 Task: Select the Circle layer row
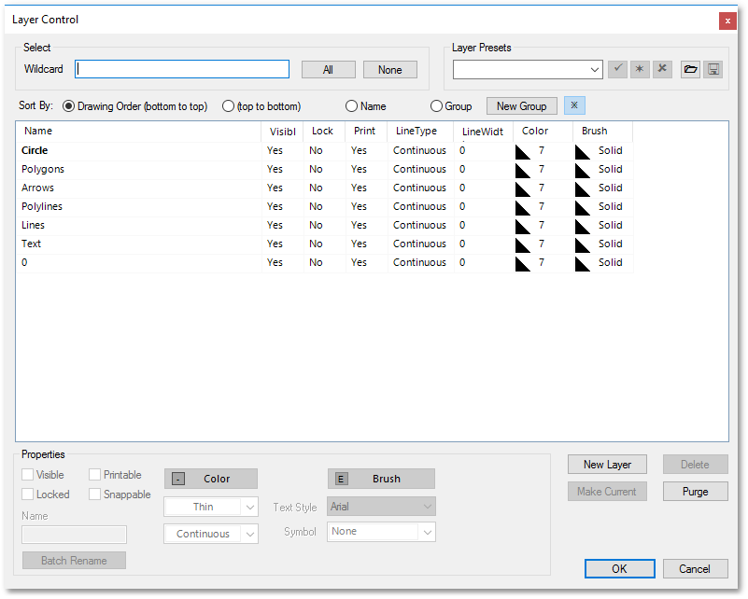pos(325,150)
